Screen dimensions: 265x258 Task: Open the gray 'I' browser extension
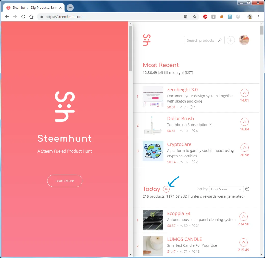click(x=213, y=17)
